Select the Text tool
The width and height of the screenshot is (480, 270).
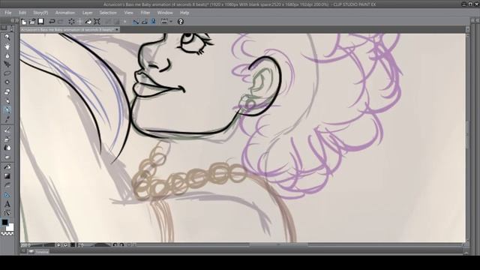pos(7,204)
